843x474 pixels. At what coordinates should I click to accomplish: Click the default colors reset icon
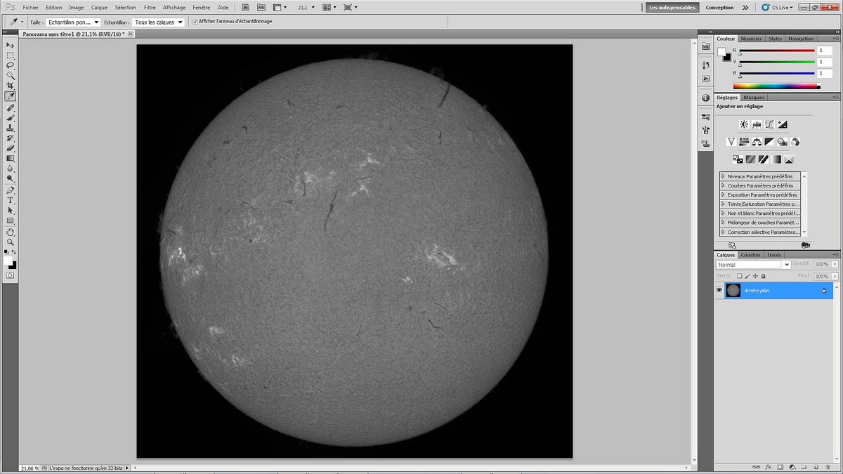[x=6, y=251]
